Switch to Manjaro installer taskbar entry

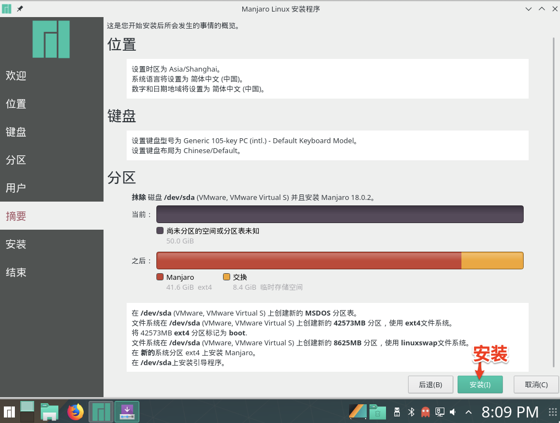(x=101, y=411)
